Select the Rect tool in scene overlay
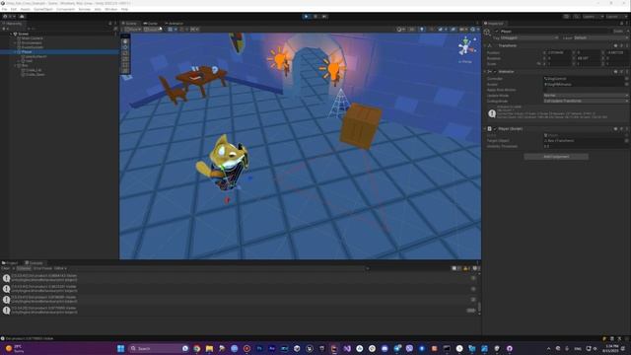The width and height of the screenshot is (631, 355). click(125, 65)
